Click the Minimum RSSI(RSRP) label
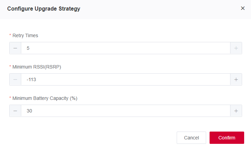The height and width of the screenshot is (151, 251). click(37, 67)
